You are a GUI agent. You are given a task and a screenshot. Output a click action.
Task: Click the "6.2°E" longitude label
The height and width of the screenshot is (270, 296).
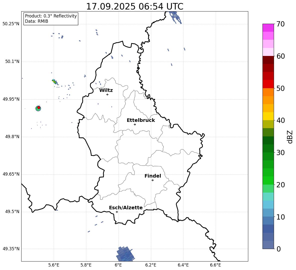[151, 265]
